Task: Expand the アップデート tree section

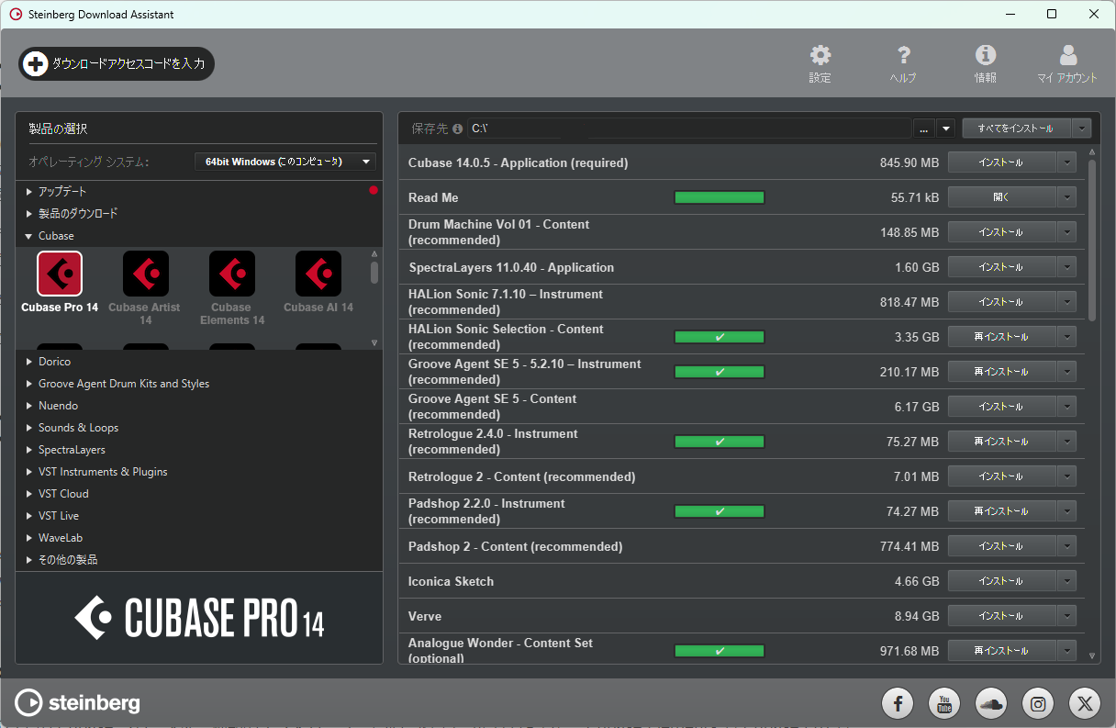Action: [x=29, y=192]
